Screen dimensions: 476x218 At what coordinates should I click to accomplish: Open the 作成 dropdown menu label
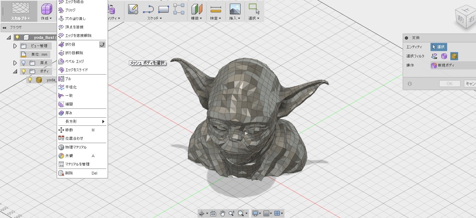pyautogui.click(x=46, y=18)
